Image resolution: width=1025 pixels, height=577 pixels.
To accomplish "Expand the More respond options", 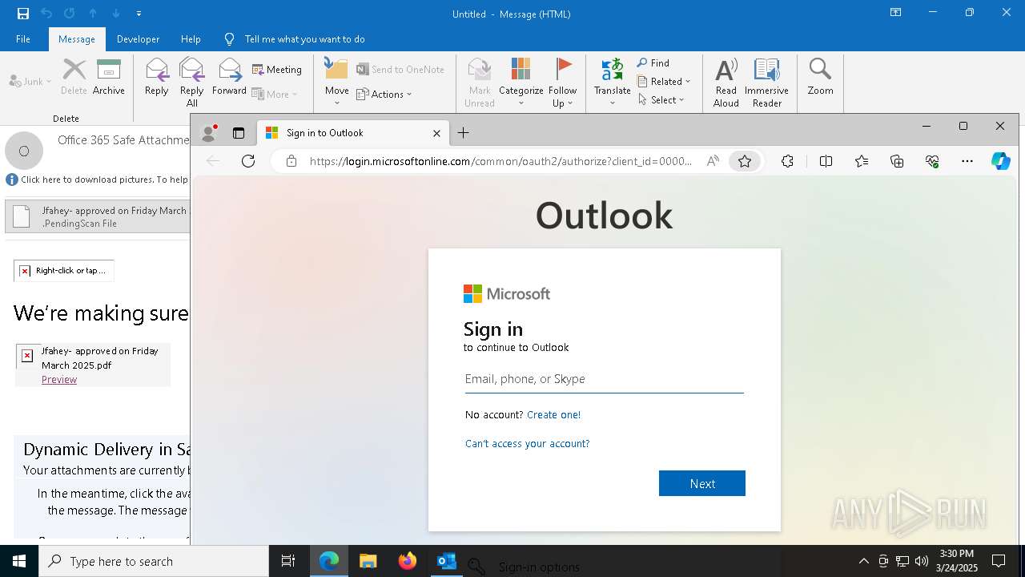I will (x=275, y=94).
